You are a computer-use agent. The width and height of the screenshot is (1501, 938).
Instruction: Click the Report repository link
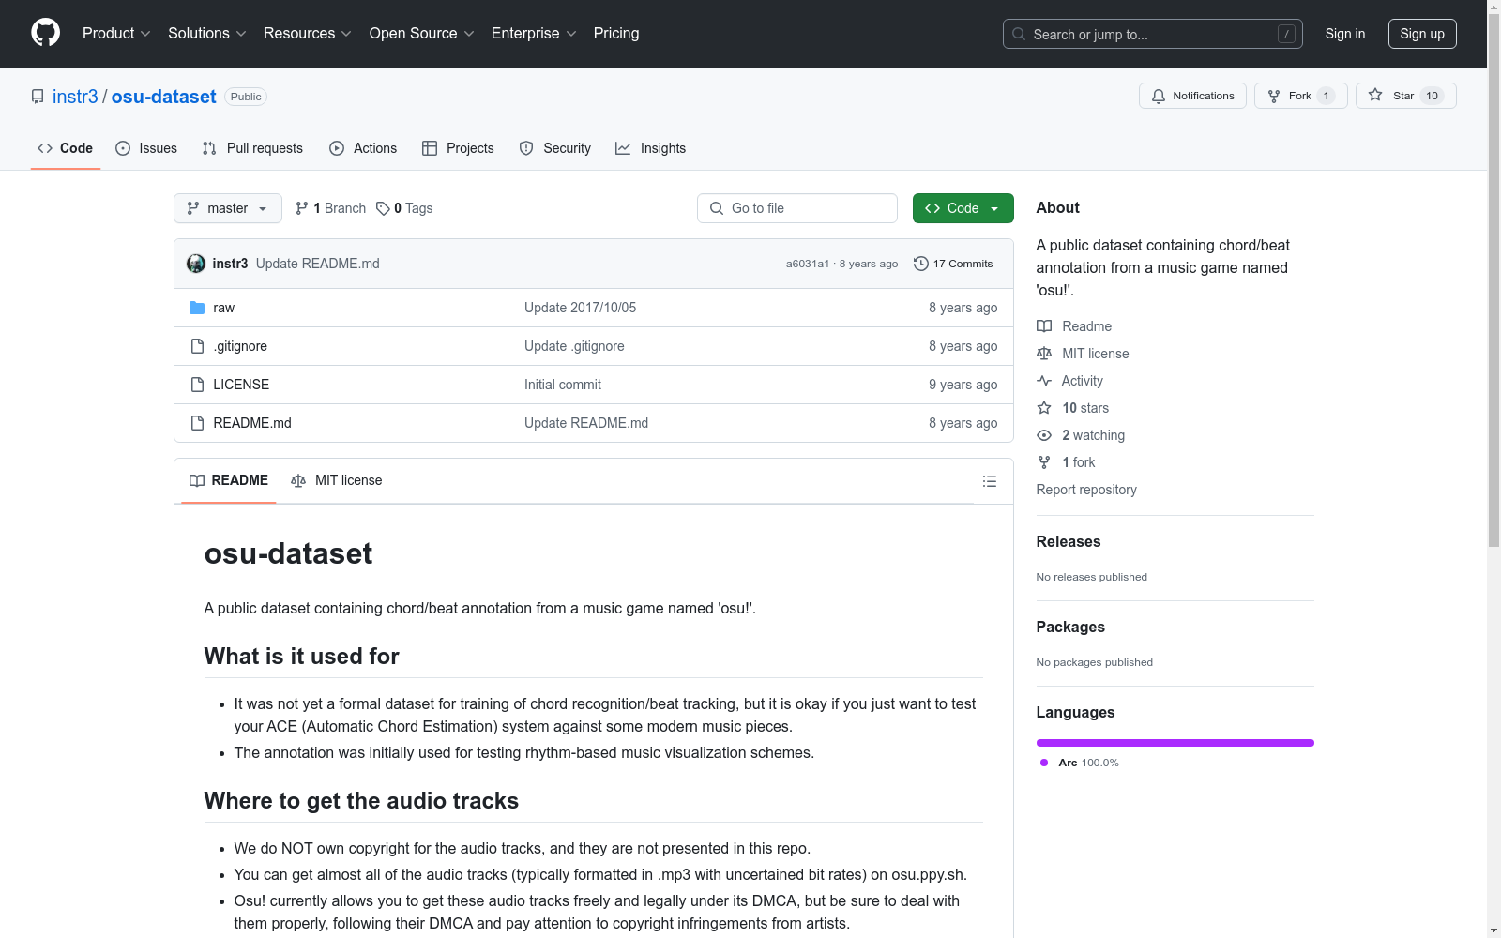click(x=1086, y=490)
